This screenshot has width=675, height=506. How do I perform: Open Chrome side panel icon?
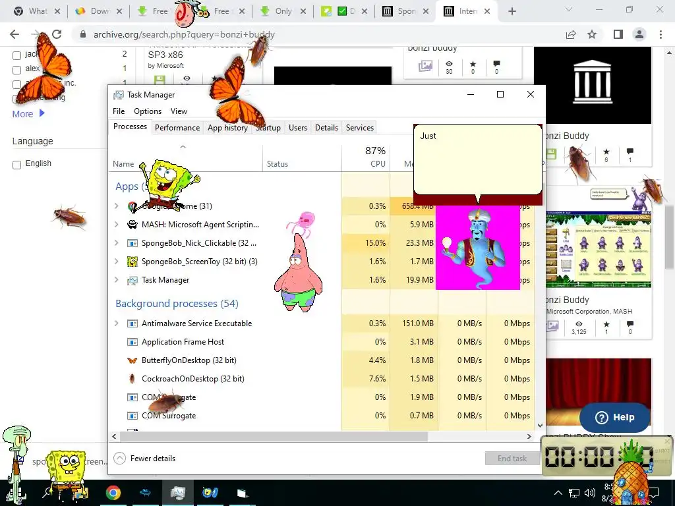(x=618, y=34)
